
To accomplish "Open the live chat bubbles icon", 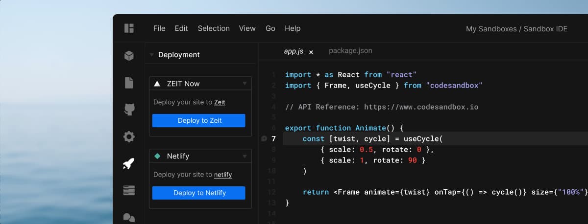I will (x=129, y=217).
